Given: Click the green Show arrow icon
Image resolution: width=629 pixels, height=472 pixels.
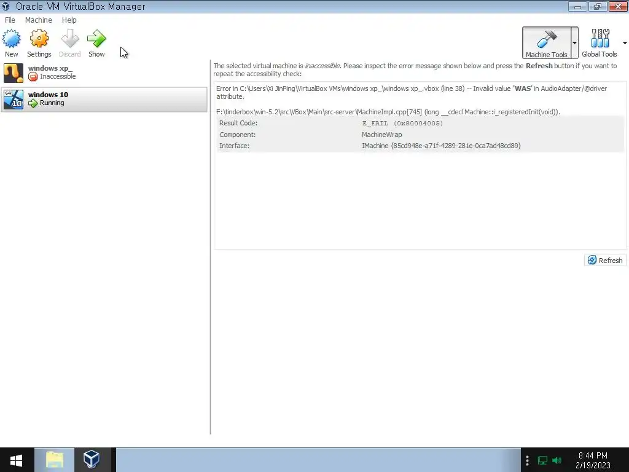Looking at the screenshot, I should click(x=96, y=39).
